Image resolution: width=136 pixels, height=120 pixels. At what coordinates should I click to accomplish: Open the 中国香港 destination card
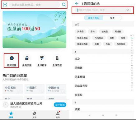click(12, 89)
